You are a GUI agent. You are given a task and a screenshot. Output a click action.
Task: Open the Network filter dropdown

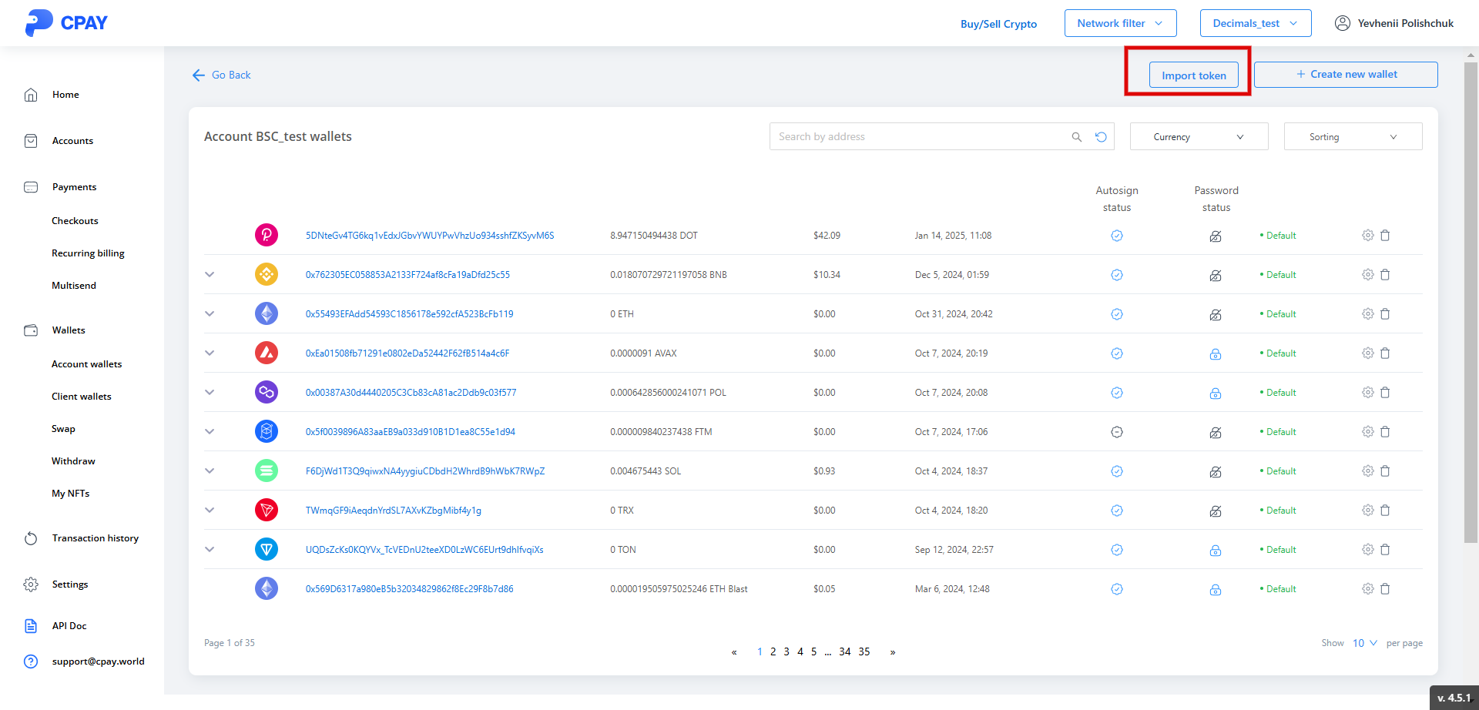tap(1119, 23)
